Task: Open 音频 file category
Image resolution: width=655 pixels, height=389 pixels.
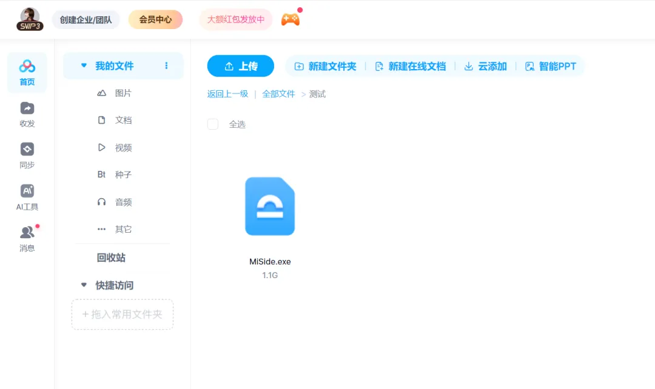Action: click(123, 202)
